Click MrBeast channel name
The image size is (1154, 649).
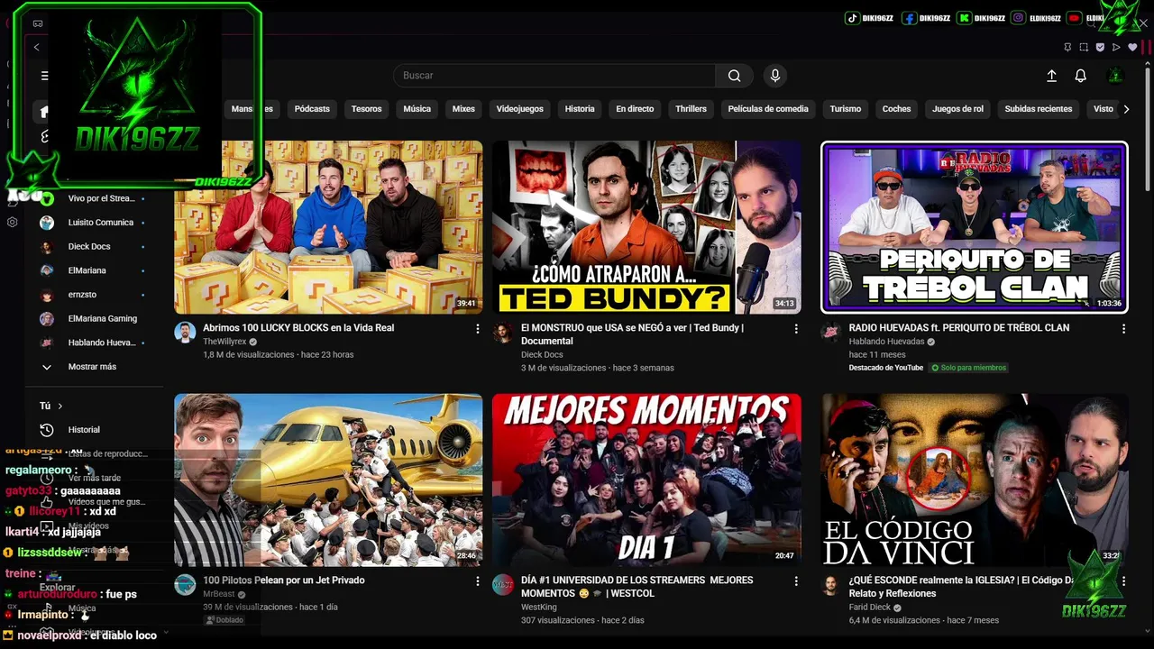[219, 594]
